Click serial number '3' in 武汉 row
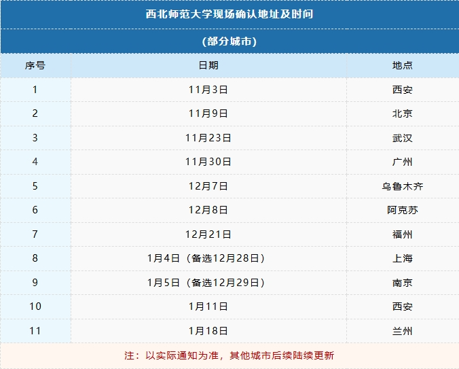459x369 pixels. coord(35,138)
